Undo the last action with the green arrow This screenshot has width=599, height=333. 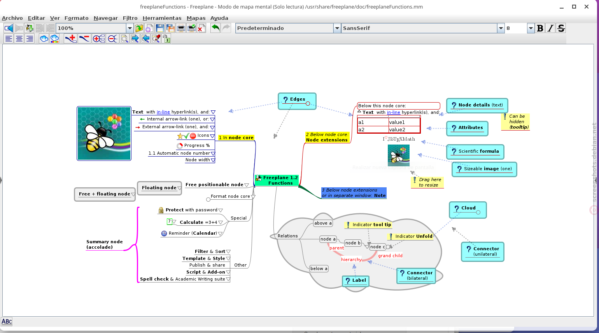pos(215,28)
